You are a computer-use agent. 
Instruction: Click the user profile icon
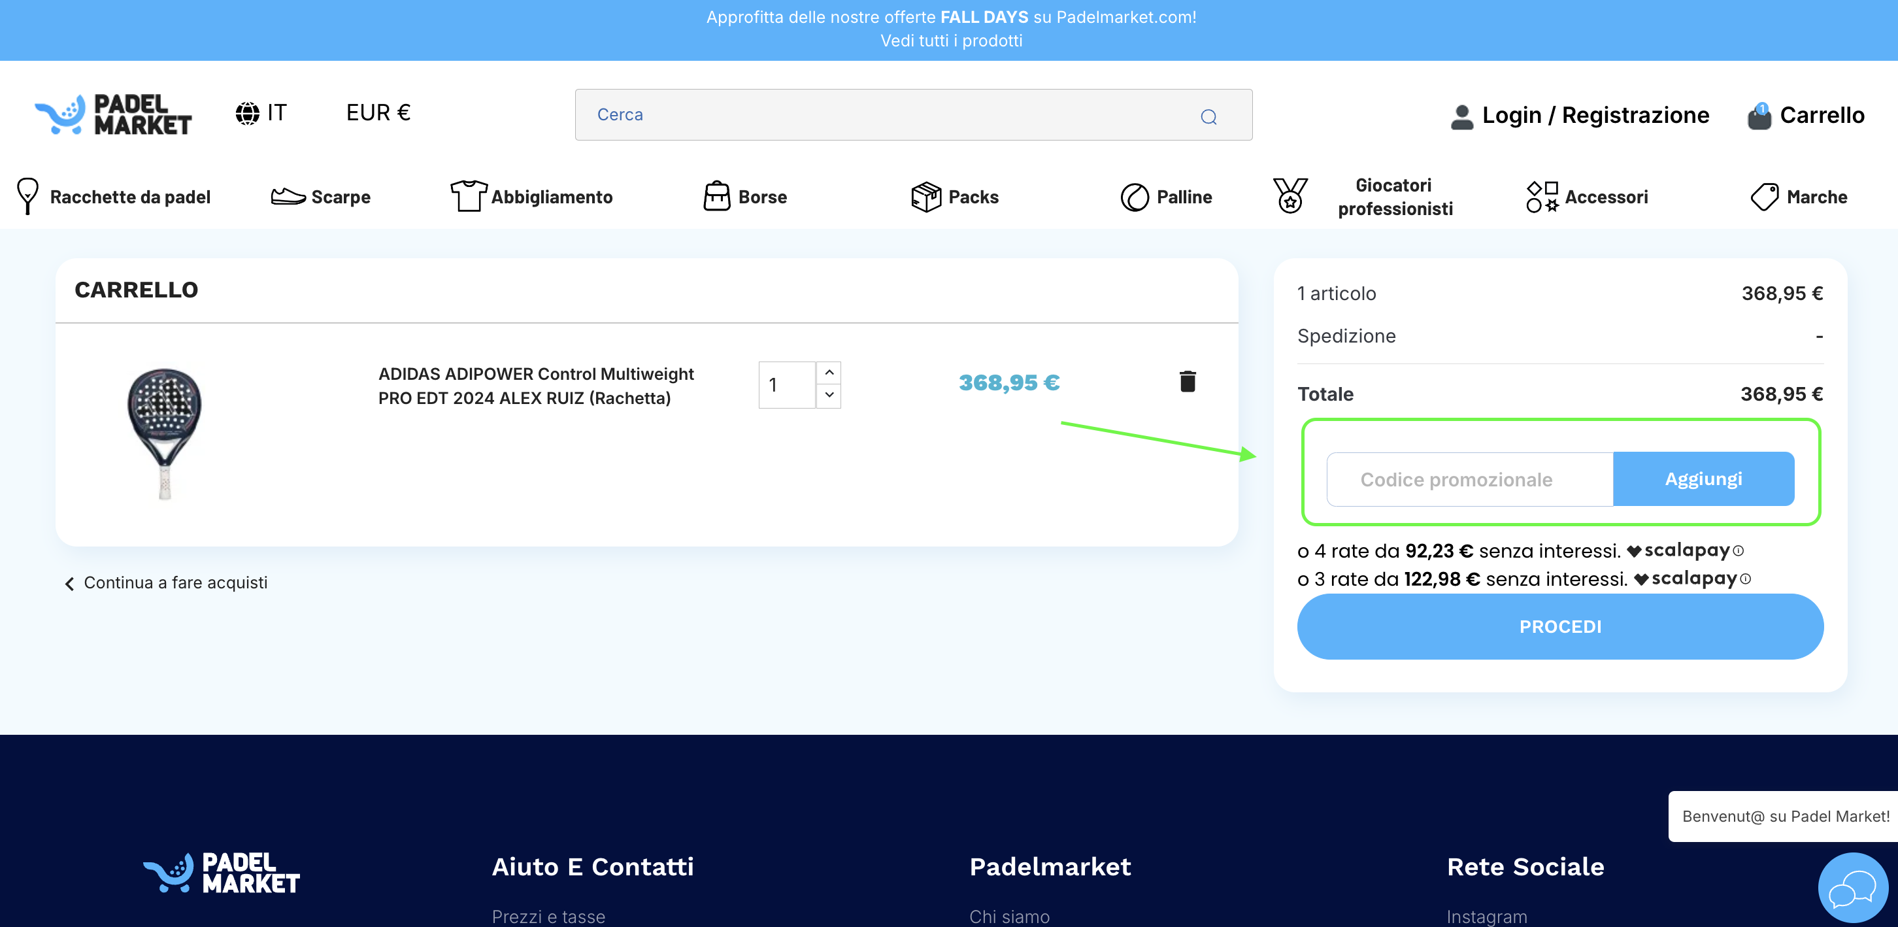[1462, 116]
